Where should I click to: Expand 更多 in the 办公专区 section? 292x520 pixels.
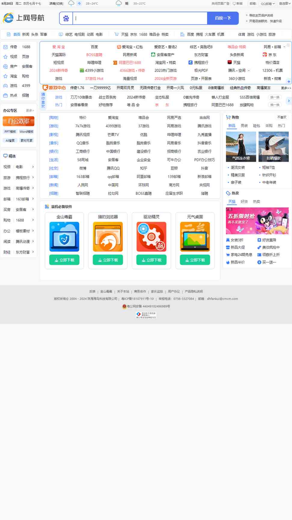point(30,110)
